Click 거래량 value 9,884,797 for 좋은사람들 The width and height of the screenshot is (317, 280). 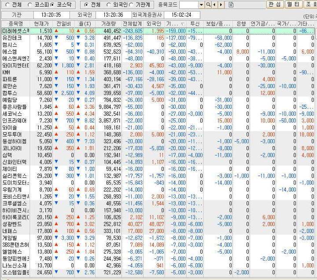[110, 107]
